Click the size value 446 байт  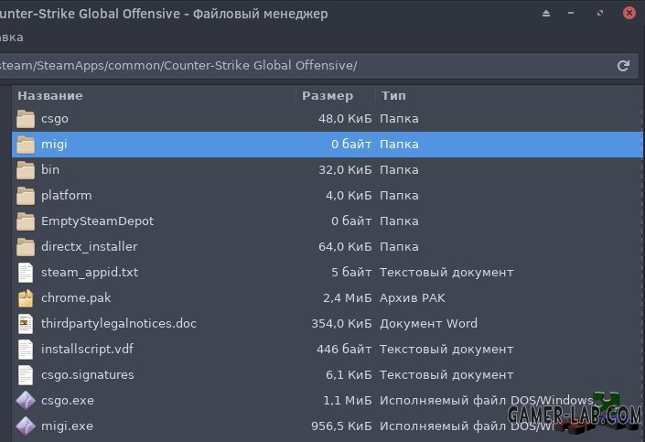[344, 350]
